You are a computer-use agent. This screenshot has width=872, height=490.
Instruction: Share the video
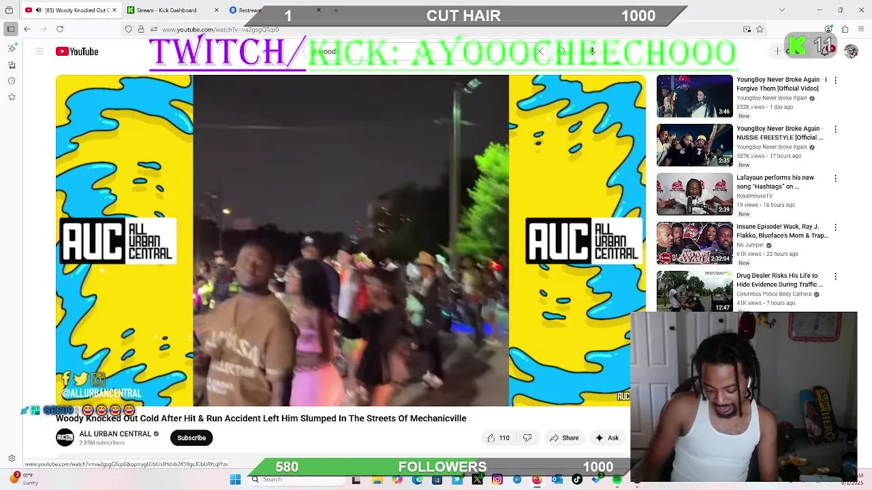coord(564,438)
